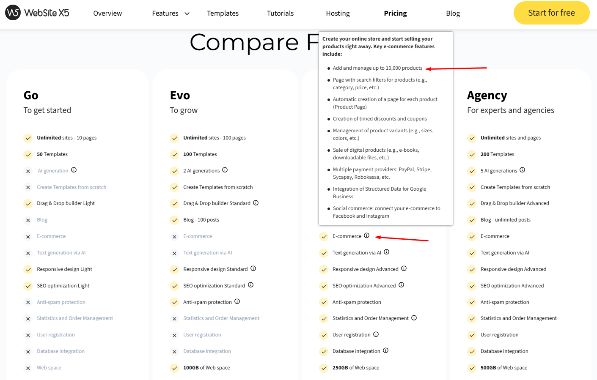Click the X mark beside Evo E-commerce
597x380 pixels.
coord(174,237)
